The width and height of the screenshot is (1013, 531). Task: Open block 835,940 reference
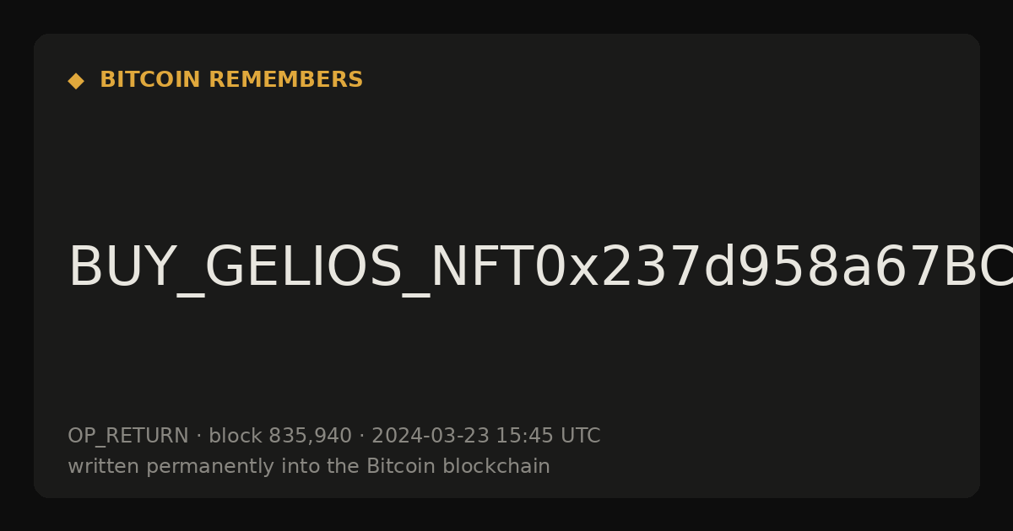click(280, 437)
